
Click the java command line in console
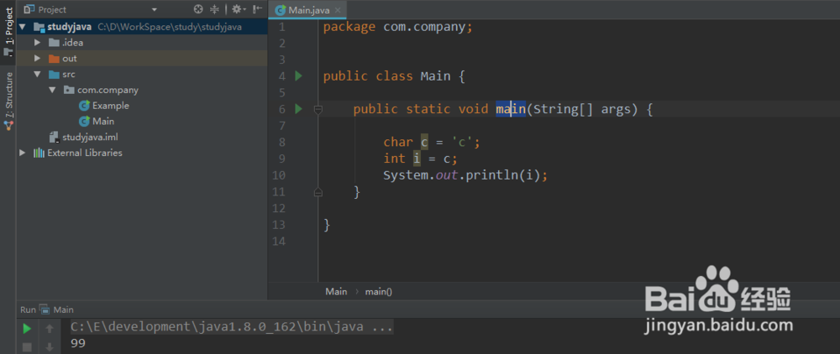click(x=232, y=326)
